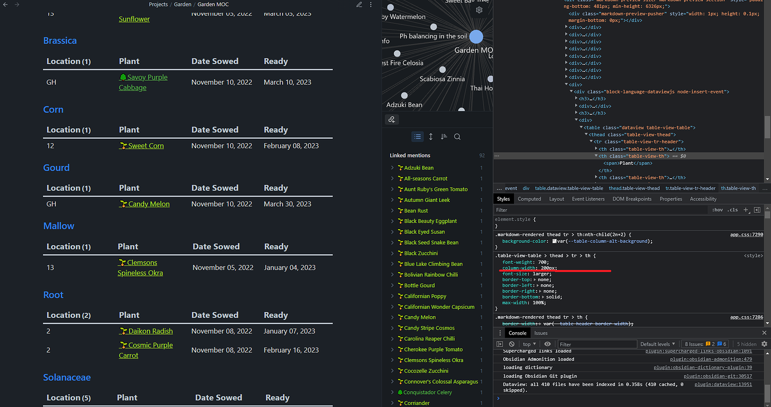Image resolution: width=771 pixels, height=407 pixels.
Task: Expand Cocozelle Zucchini linked mention
Action: tap(392, 371)
